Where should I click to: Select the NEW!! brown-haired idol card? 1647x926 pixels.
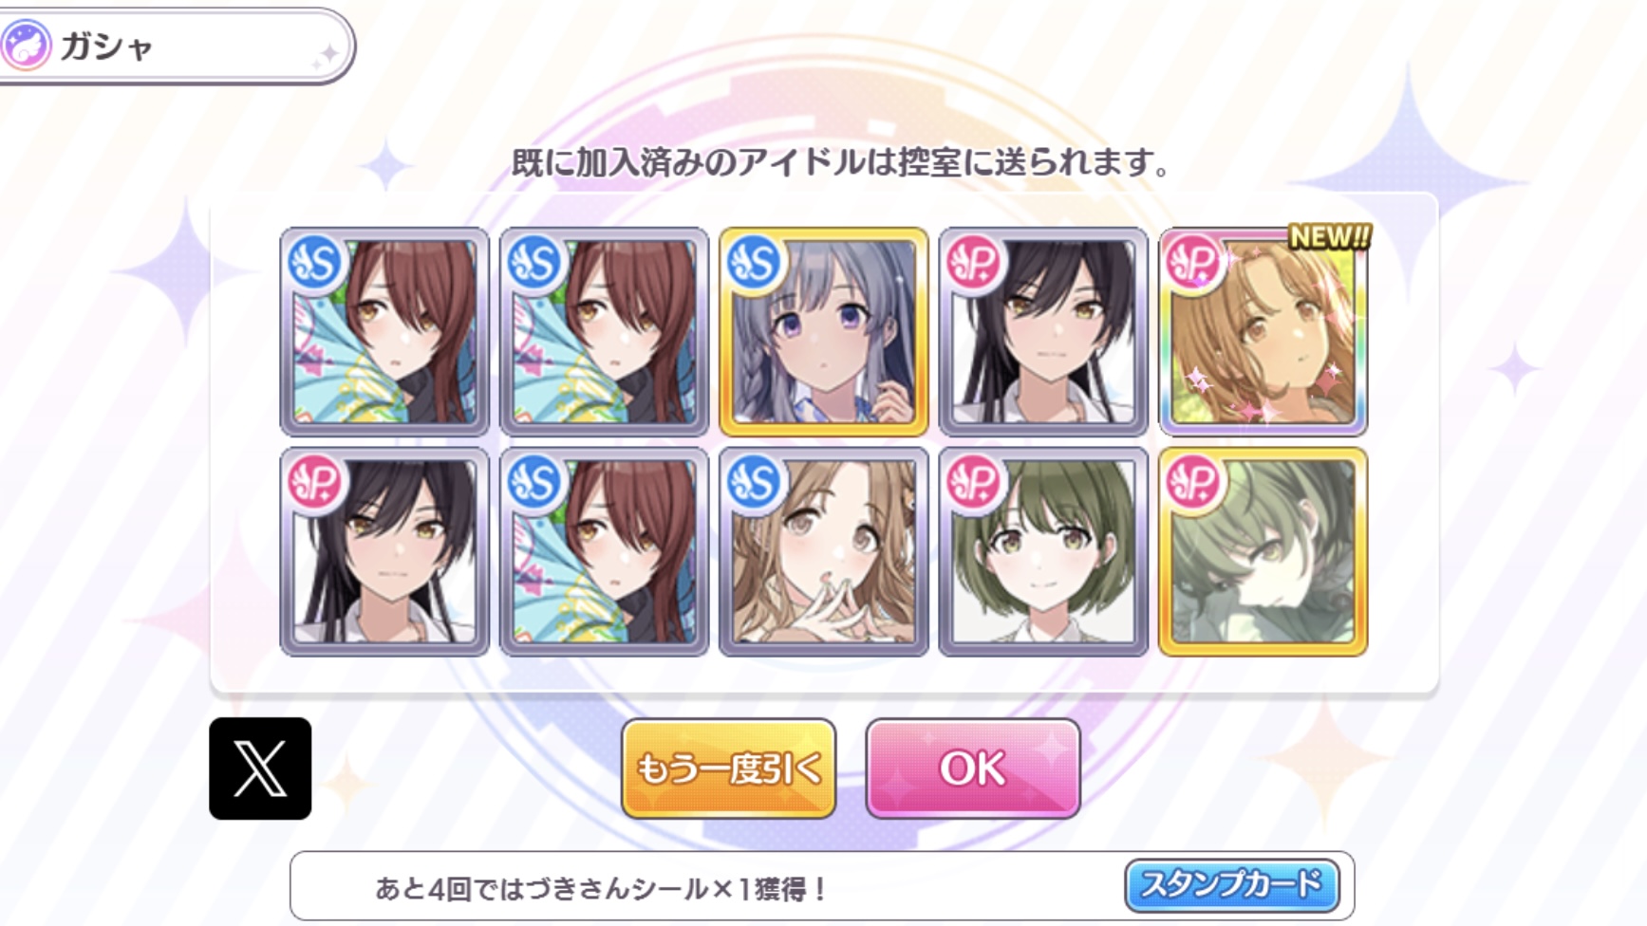click(1263, 331)
